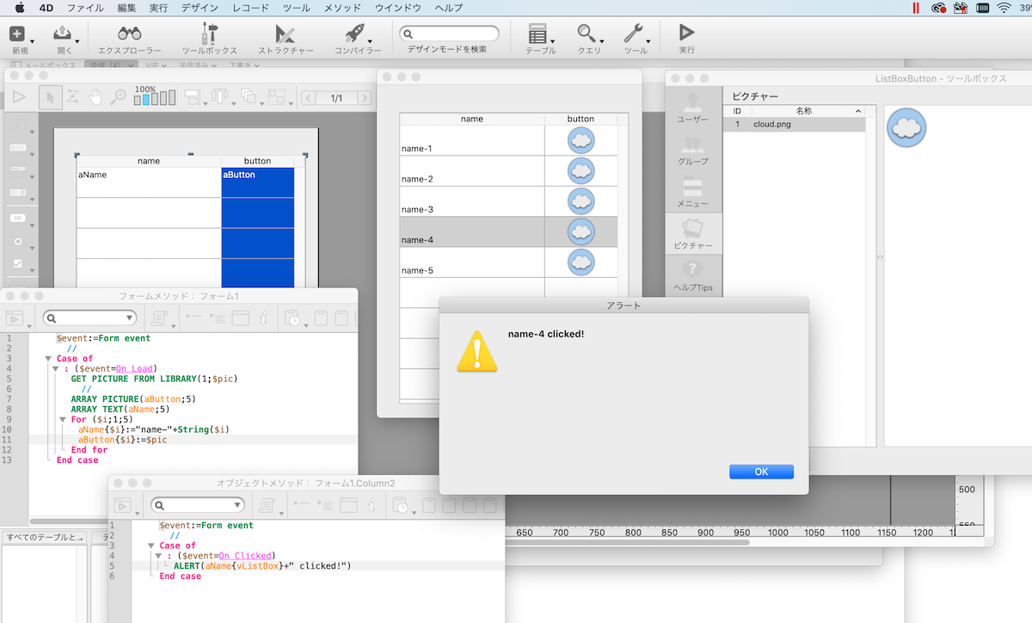The width and height of the screenshot is (1032, 623).
Task: Open the Apple menu
Action: tap(19, 8)
